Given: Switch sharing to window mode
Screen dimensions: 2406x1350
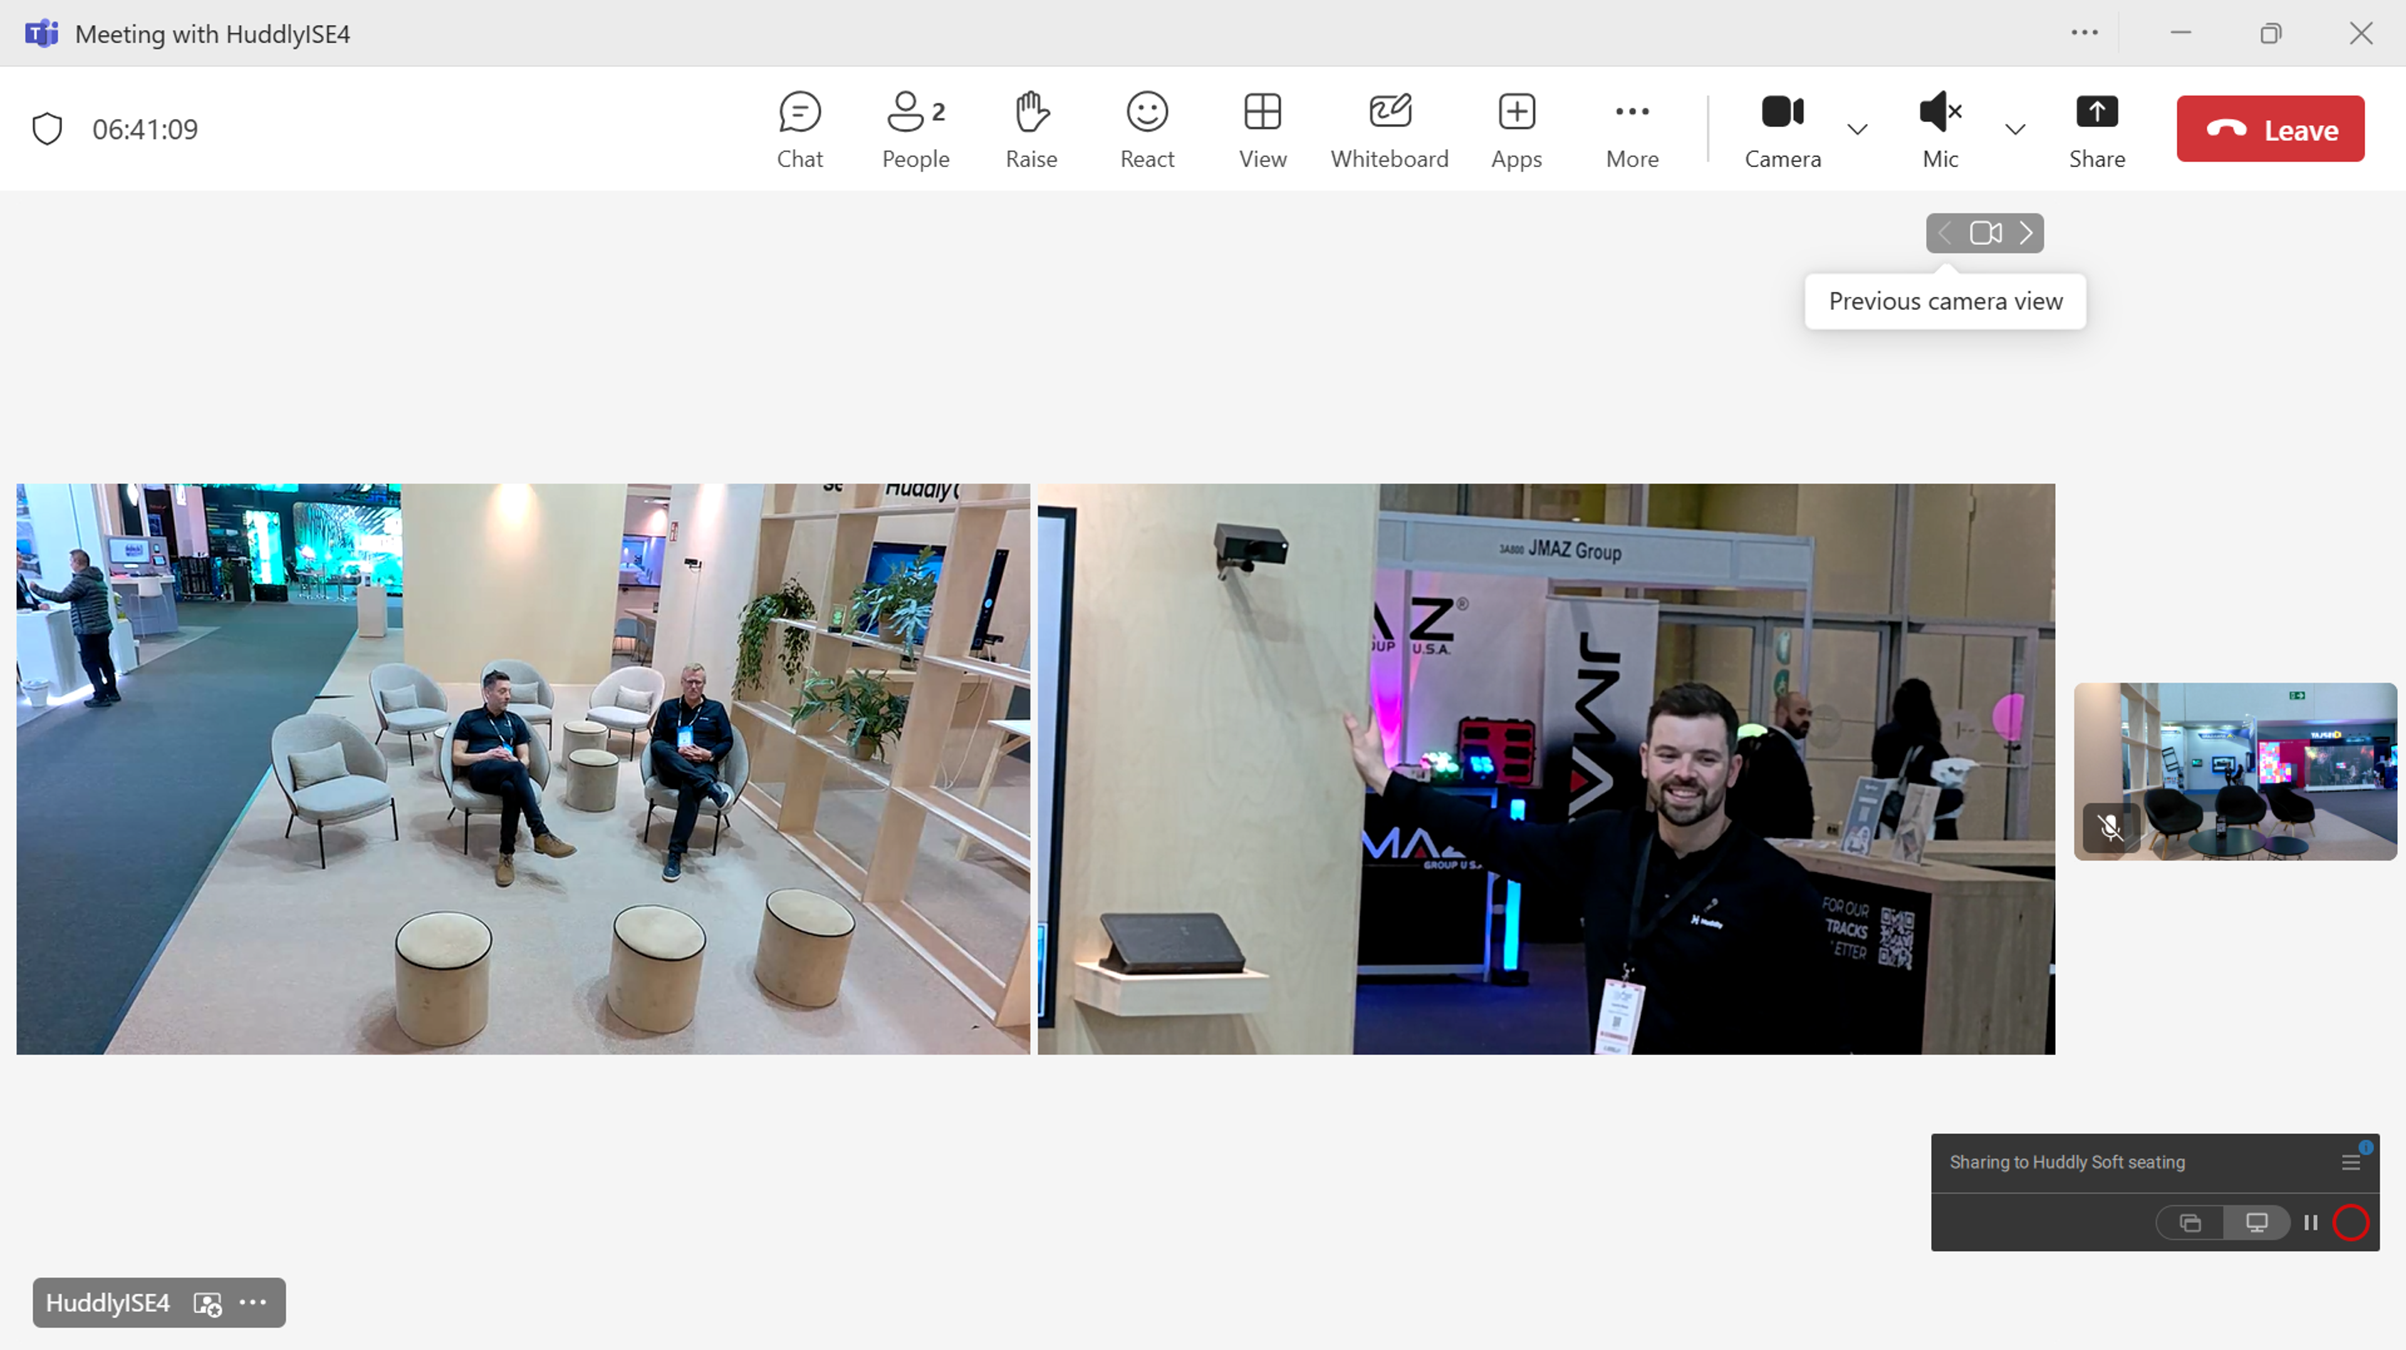Looking at the screenshot, I should pos(2190,1222).
